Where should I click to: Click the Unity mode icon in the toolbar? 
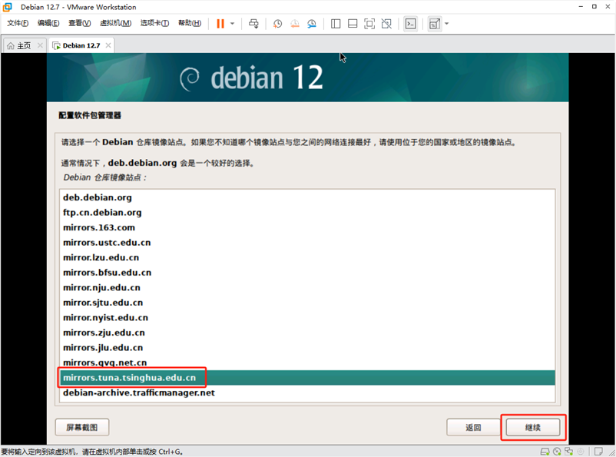pyautogui.click(x=386, y=24)
